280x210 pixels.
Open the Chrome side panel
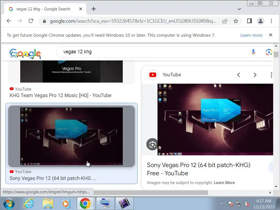coord(249,21)
